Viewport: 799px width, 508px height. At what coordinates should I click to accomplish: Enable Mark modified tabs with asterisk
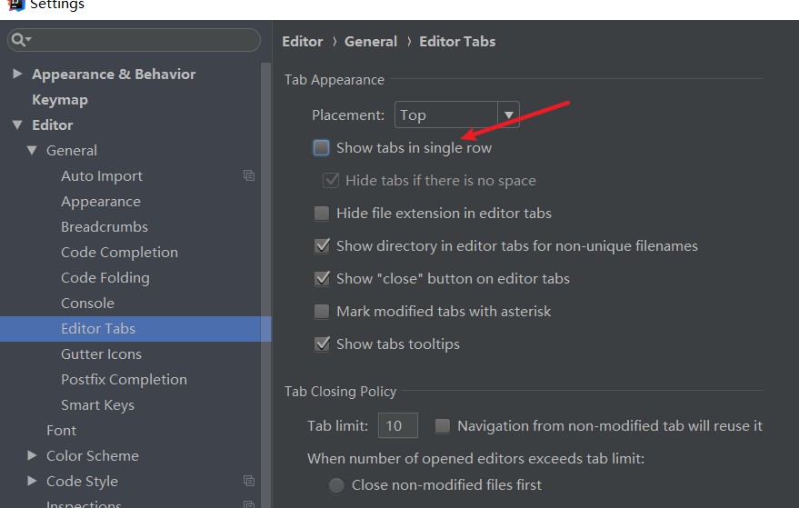coord(322,311)
